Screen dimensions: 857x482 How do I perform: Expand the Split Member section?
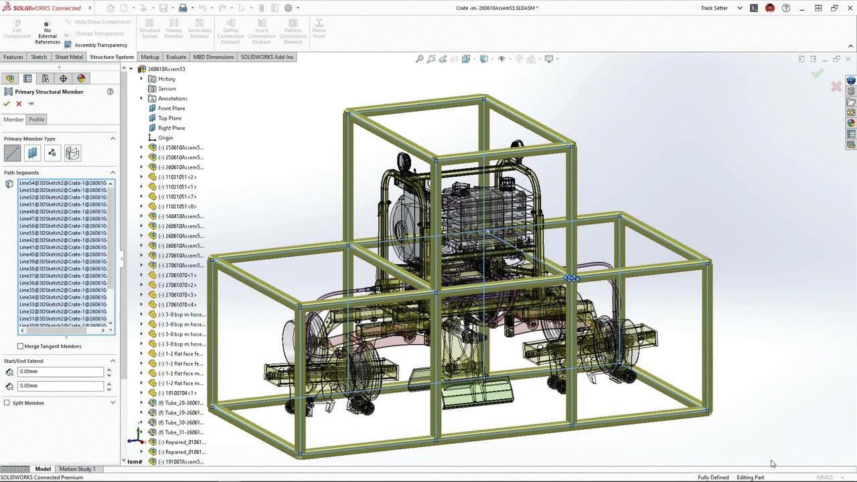112,403
